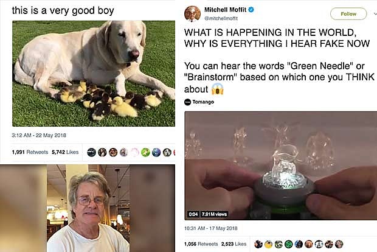This screenshot has width=377, height=252.
Task: Click the Tomango source icon
Action: [187, 102]
